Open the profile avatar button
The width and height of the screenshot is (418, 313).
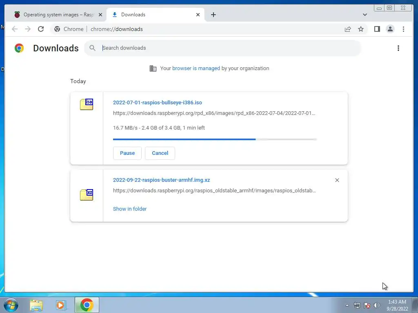coord(390,29)
